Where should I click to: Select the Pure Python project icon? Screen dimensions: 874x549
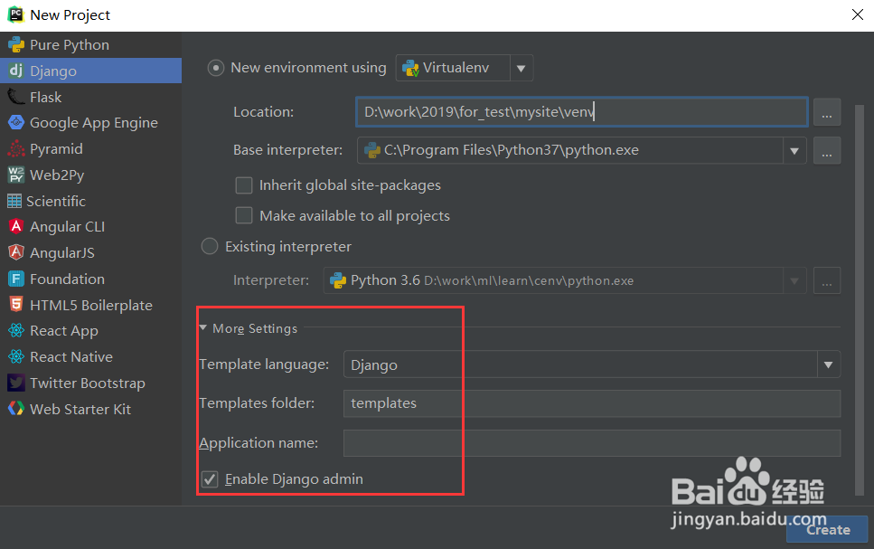(x=16, y=44)
